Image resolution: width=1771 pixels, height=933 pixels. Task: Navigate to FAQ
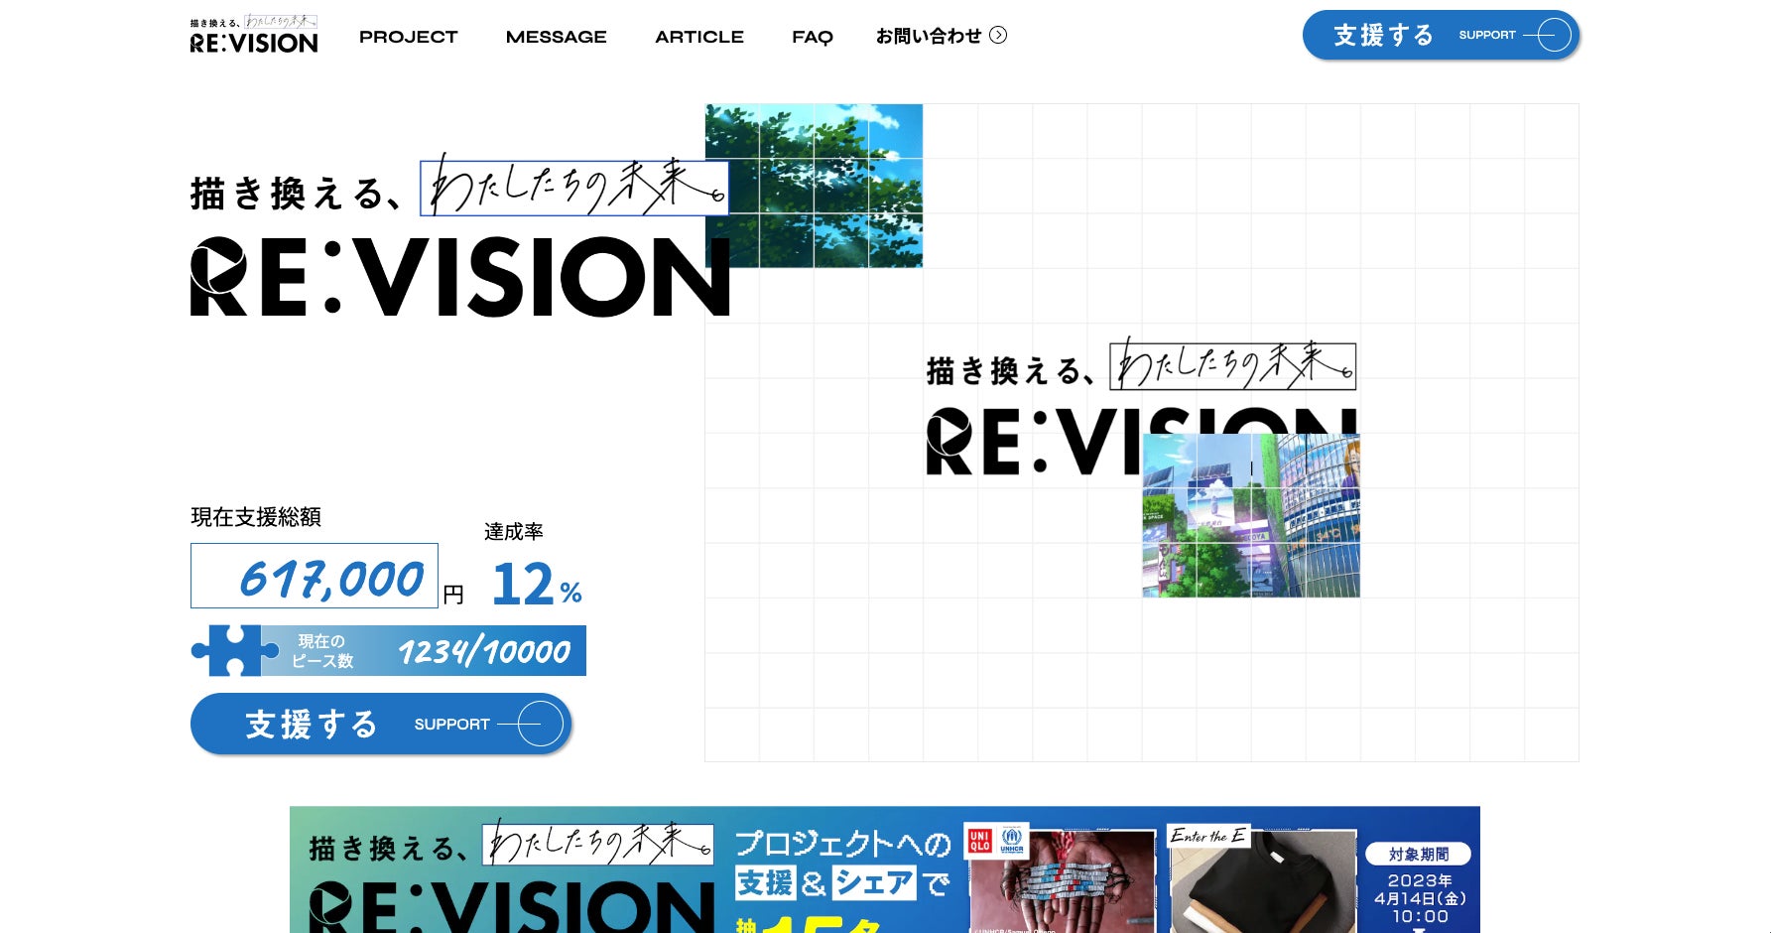813,37
